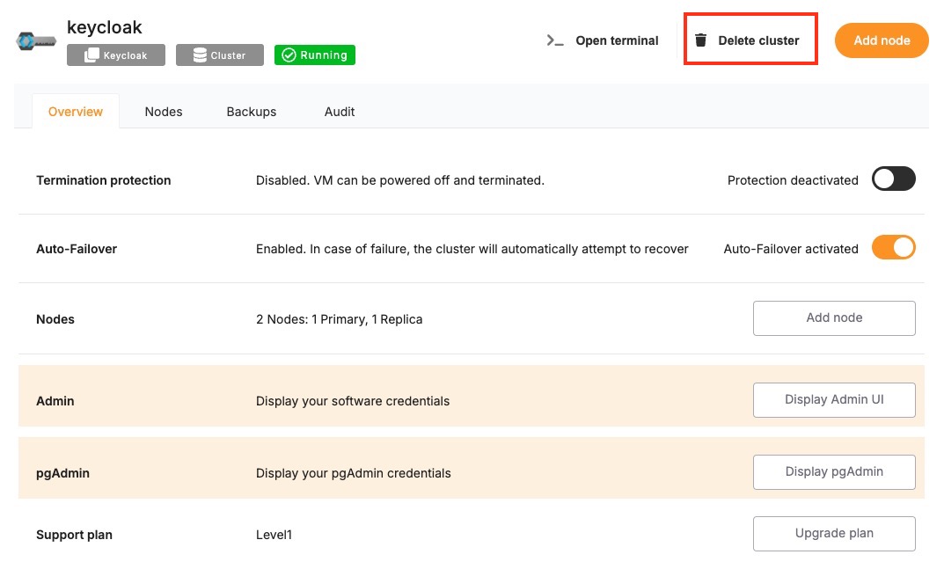
Task: Go to the Audit tab
Action: coord(340,112)
